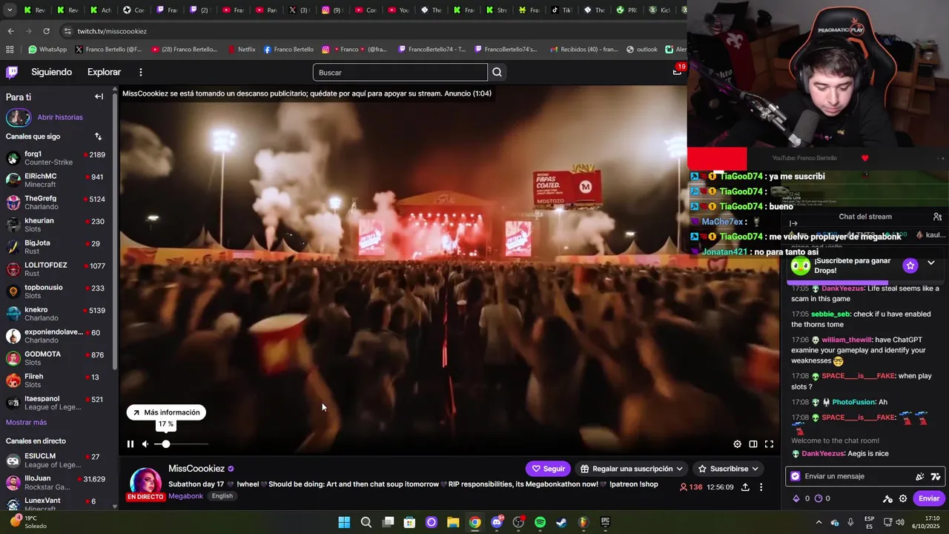The image size is (949, 534).
Task: Pause the stream video
Action: click(x=130, y=444)
